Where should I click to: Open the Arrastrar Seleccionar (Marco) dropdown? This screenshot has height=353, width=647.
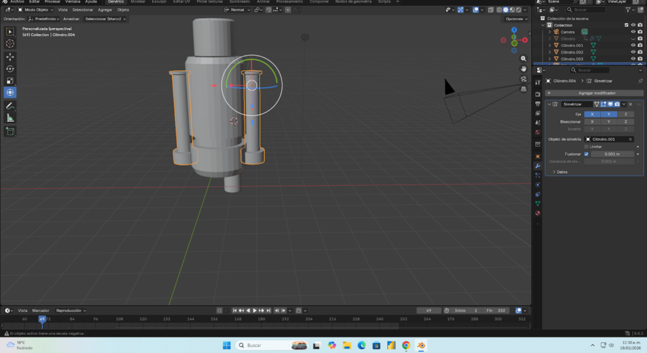click(106, 19)
